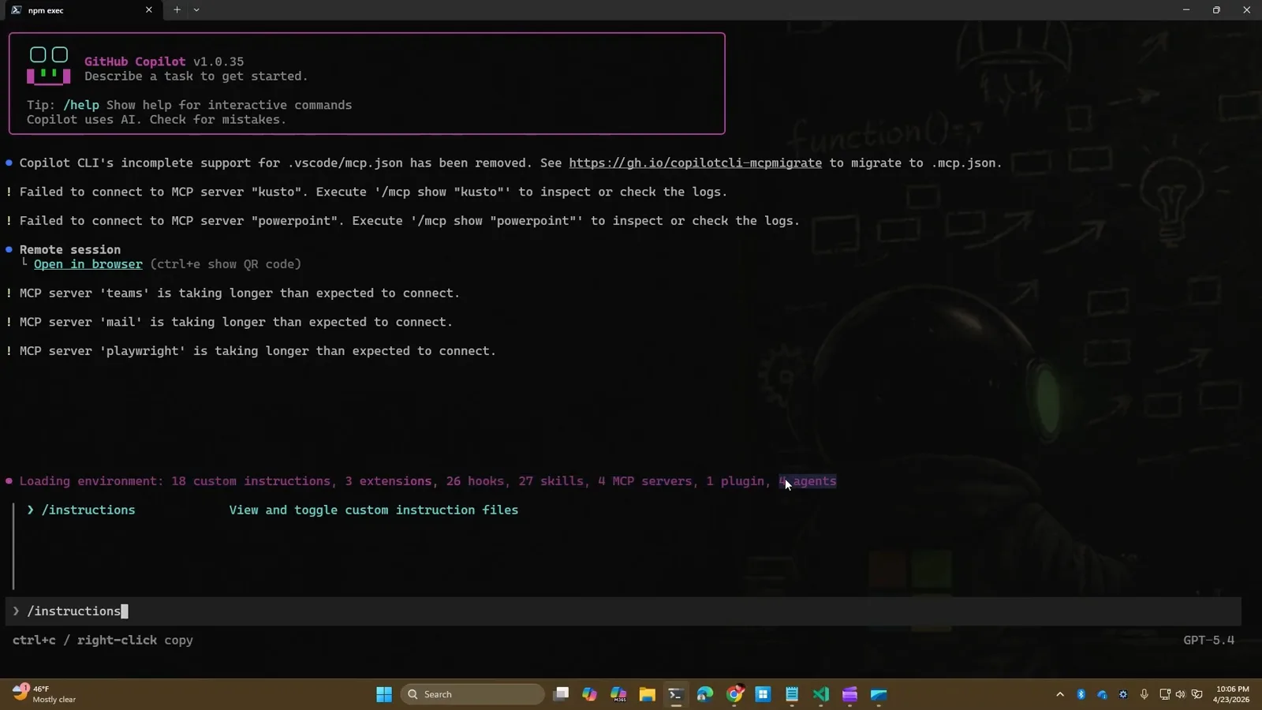This screenshot has width=1262, height=710.
Task: Click the 'Remote session' heading
Action: click(70, 249)
